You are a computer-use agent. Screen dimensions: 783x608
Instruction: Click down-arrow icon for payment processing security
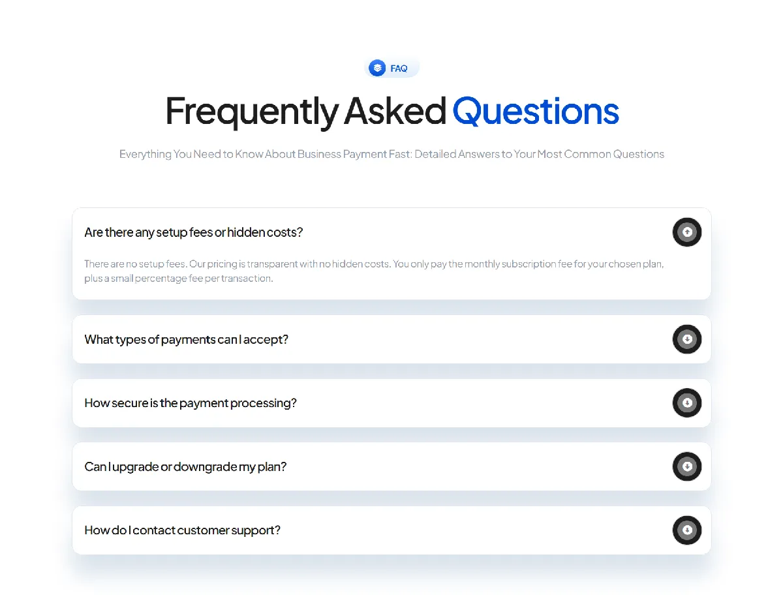point(687,403)
